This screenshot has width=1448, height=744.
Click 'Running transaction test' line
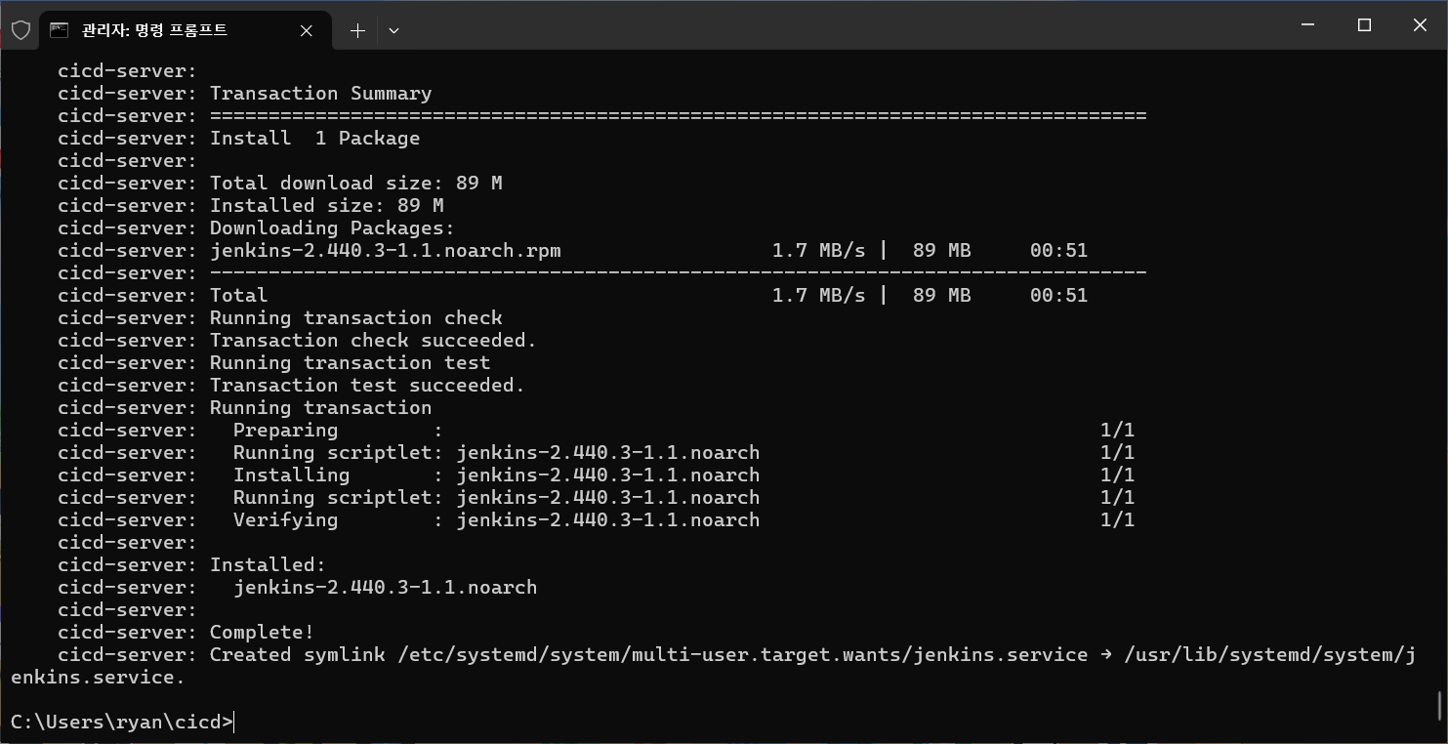tap(350, 363)
